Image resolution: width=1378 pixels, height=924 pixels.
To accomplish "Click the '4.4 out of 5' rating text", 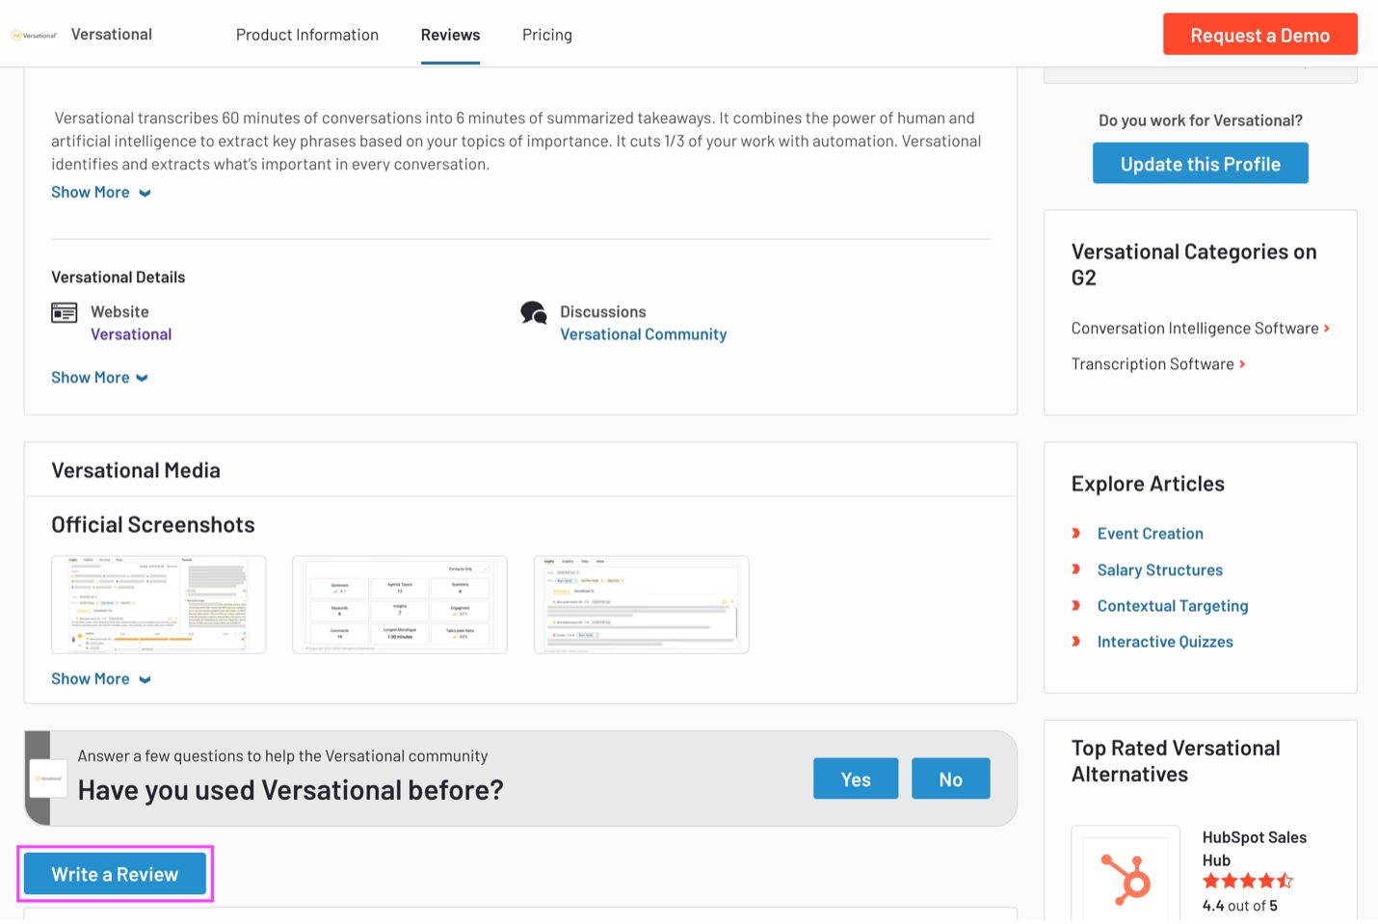I will pyautogui.click(x=1240, y=906).
